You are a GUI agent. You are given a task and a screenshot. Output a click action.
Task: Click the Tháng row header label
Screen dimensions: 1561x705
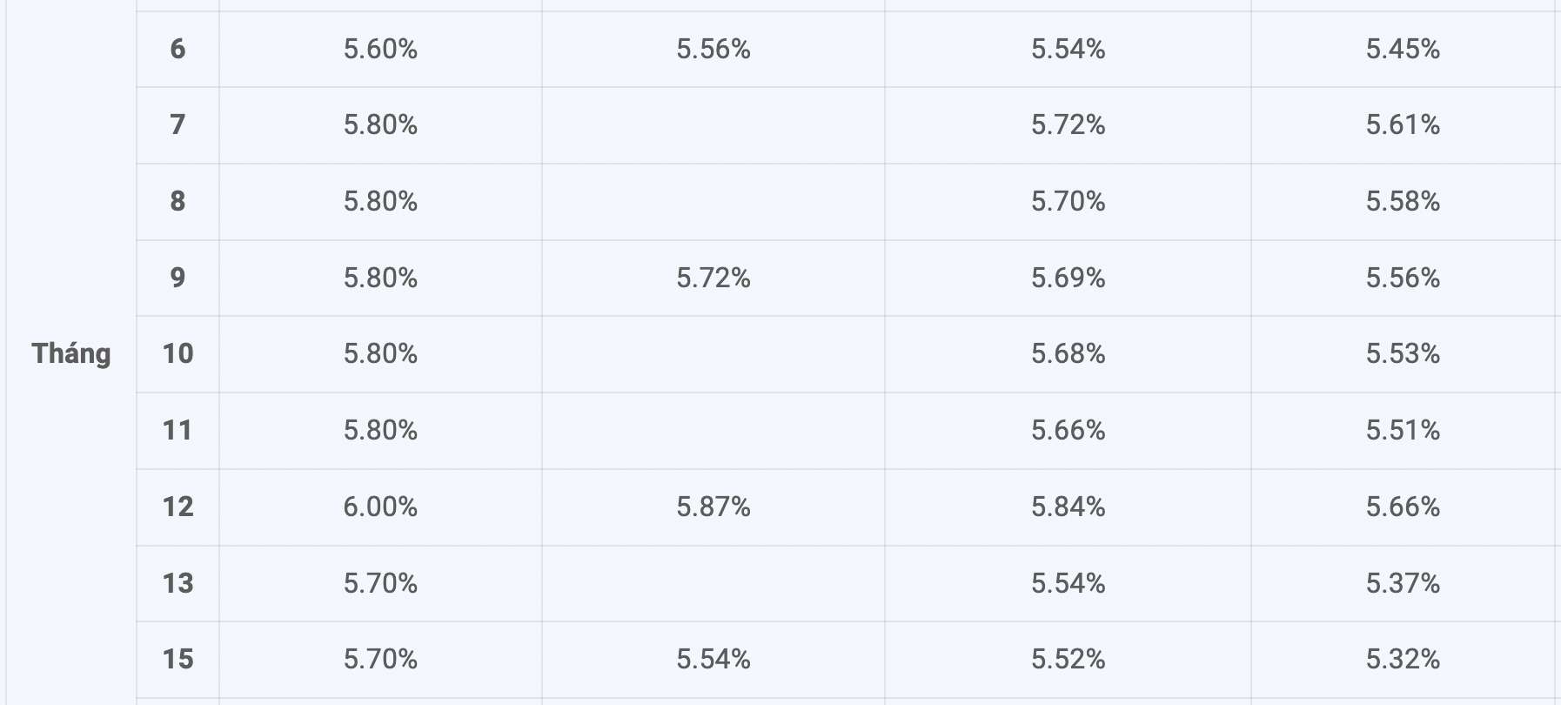[71, 353]
